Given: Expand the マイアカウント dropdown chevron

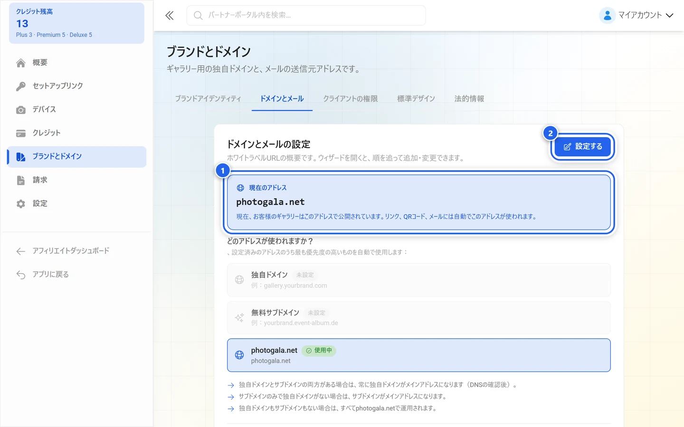Looking at the screenshot, I should point(670,16).
